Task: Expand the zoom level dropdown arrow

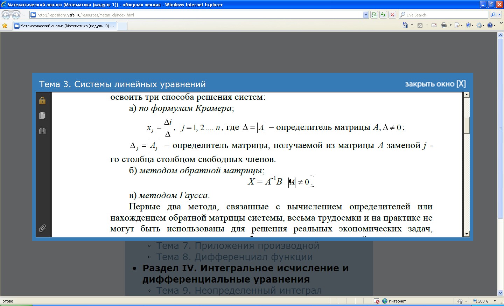Action: point(495,301)
